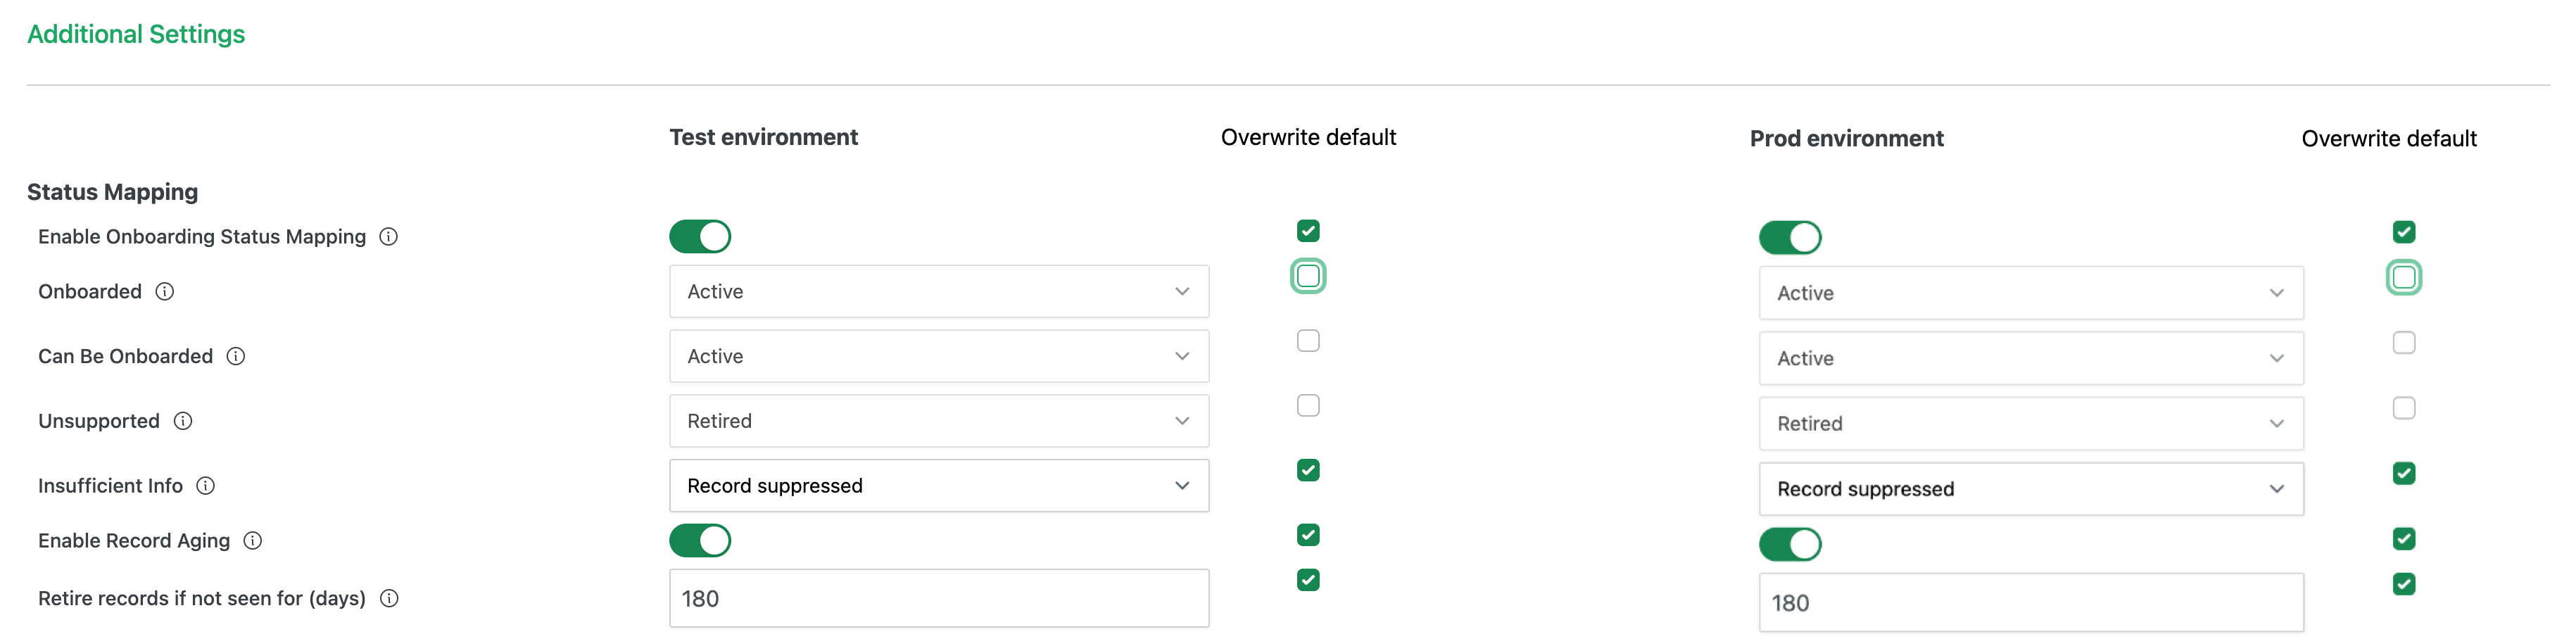The width and height of the screenshot is (2576, 639).
Task: Uncheck Prod overwrite default for Enable Onboarding Status Mapping
Action: tap(2404, 232)
